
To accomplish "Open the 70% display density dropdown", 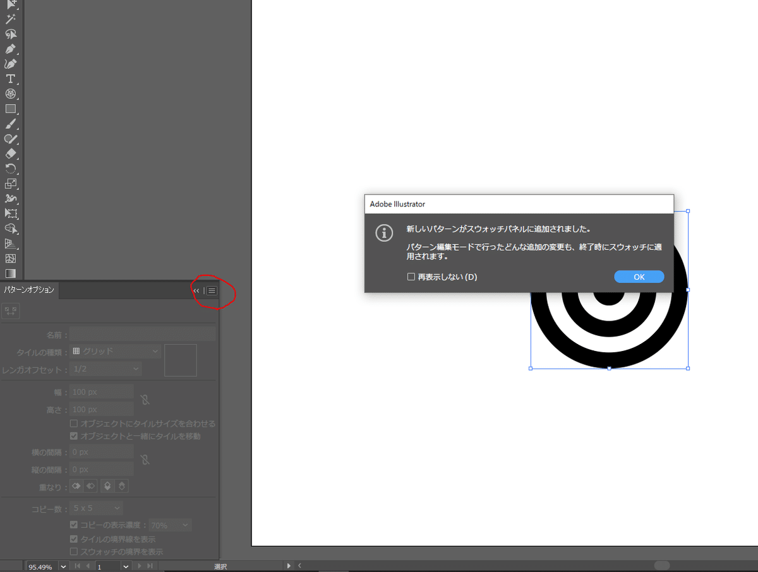I will point(170,525).
